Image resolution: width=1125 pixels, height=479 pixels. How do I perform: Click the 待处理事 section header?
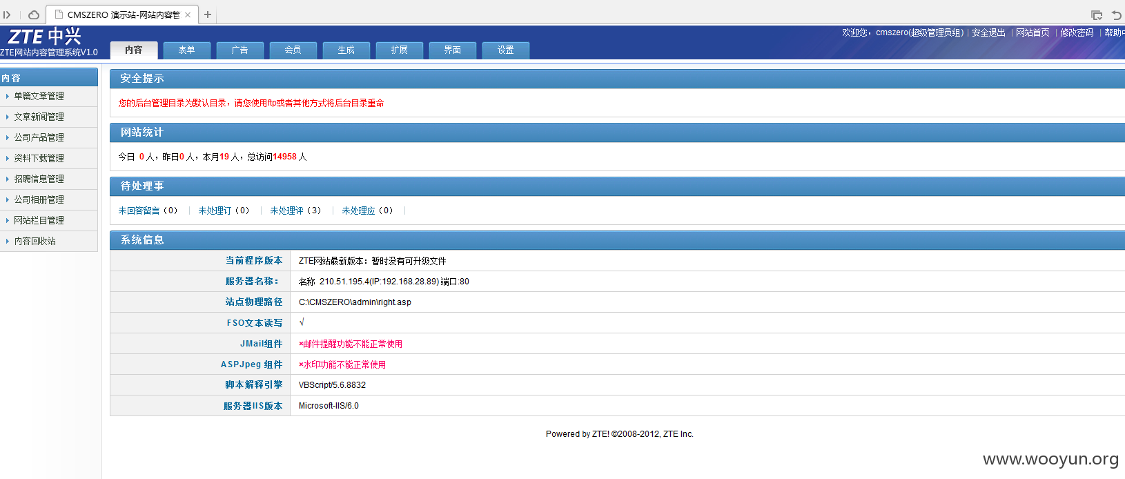click(617, 186)
